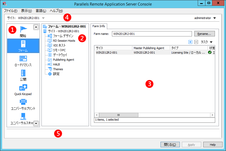Click the Master Publishing Agent column header
The width and height of the screenshot is (226, 151).
[x=151, y=48]
